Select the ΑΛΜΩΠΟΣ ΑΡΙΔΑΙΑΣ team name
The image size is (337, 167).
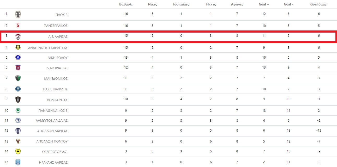[52, 121]
